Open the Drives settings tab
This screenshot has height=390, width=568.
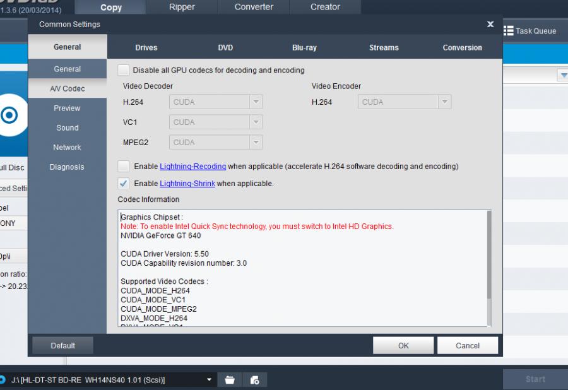[146, 47]
